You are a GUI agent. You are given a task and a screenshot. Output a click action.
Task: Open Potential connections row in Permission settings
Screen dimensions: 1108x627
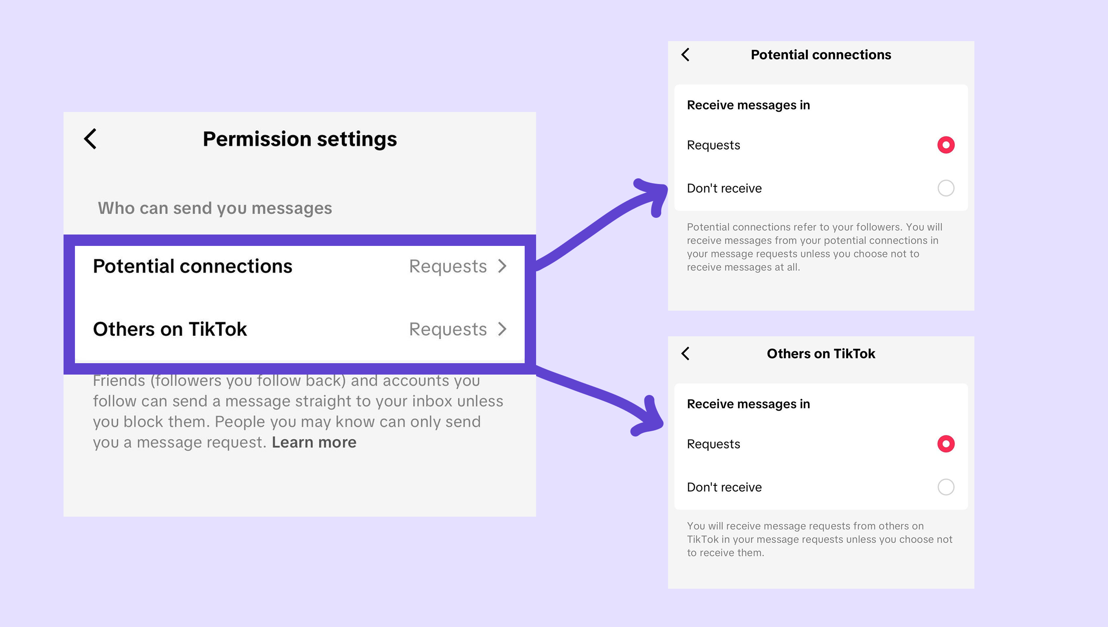click(299, 266)
